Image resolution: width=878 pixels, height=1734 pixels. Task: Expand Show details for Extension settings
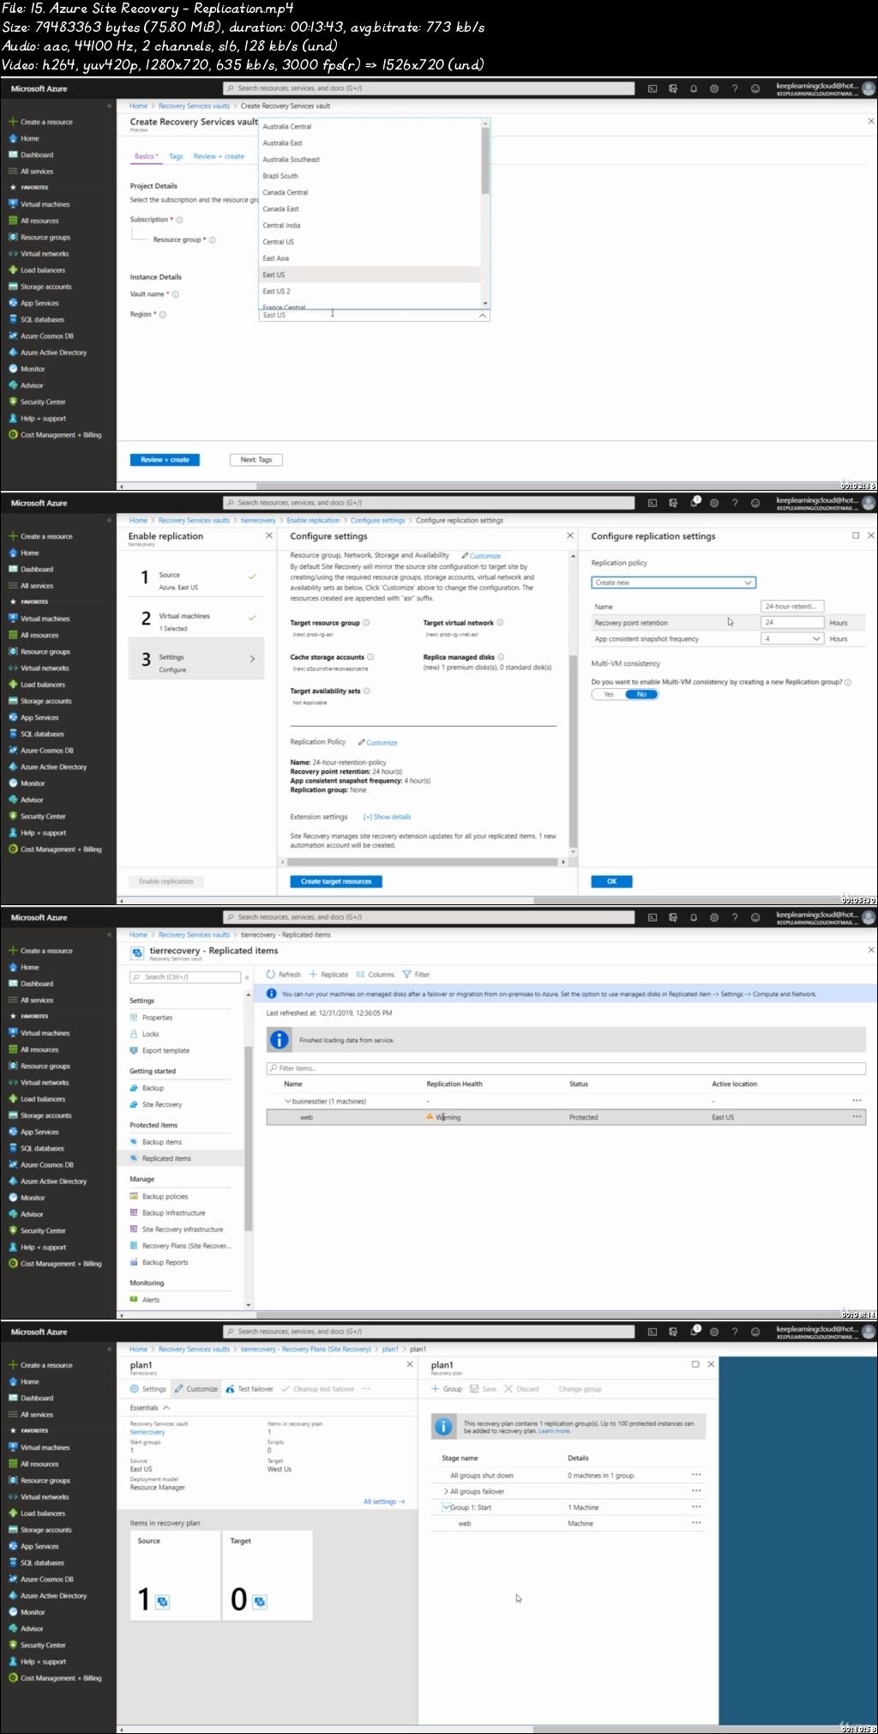coord(388,817)
